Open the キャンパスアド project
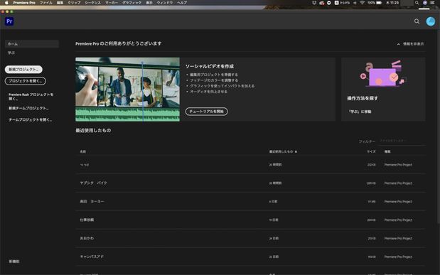This screenshot has height=275, width=440. pos(250,257)
